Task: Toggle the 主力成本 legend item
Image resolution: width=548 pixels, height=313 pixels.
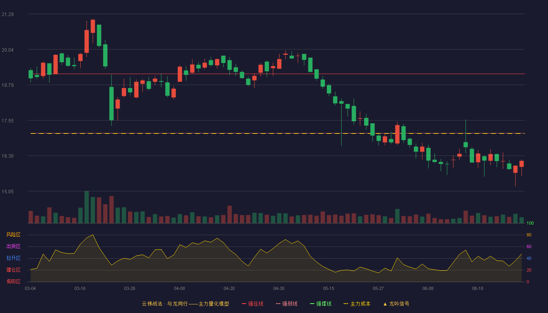Action: tap(357, 304)
